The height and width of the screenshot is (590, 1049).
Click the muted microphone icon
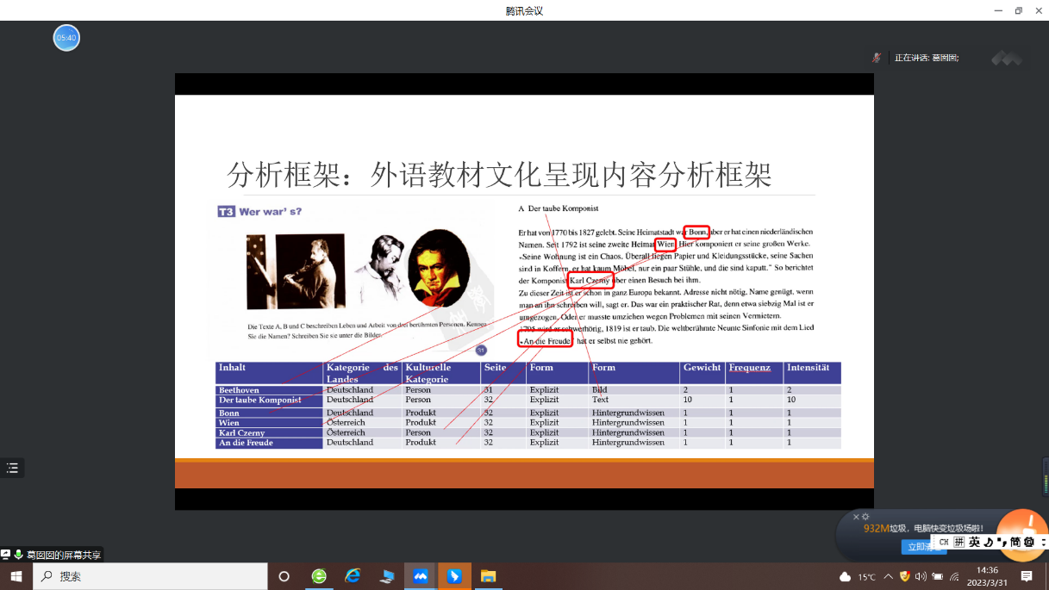[876, 58]
